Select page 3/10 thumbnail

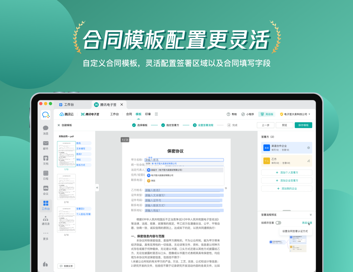tap(66, 220)
